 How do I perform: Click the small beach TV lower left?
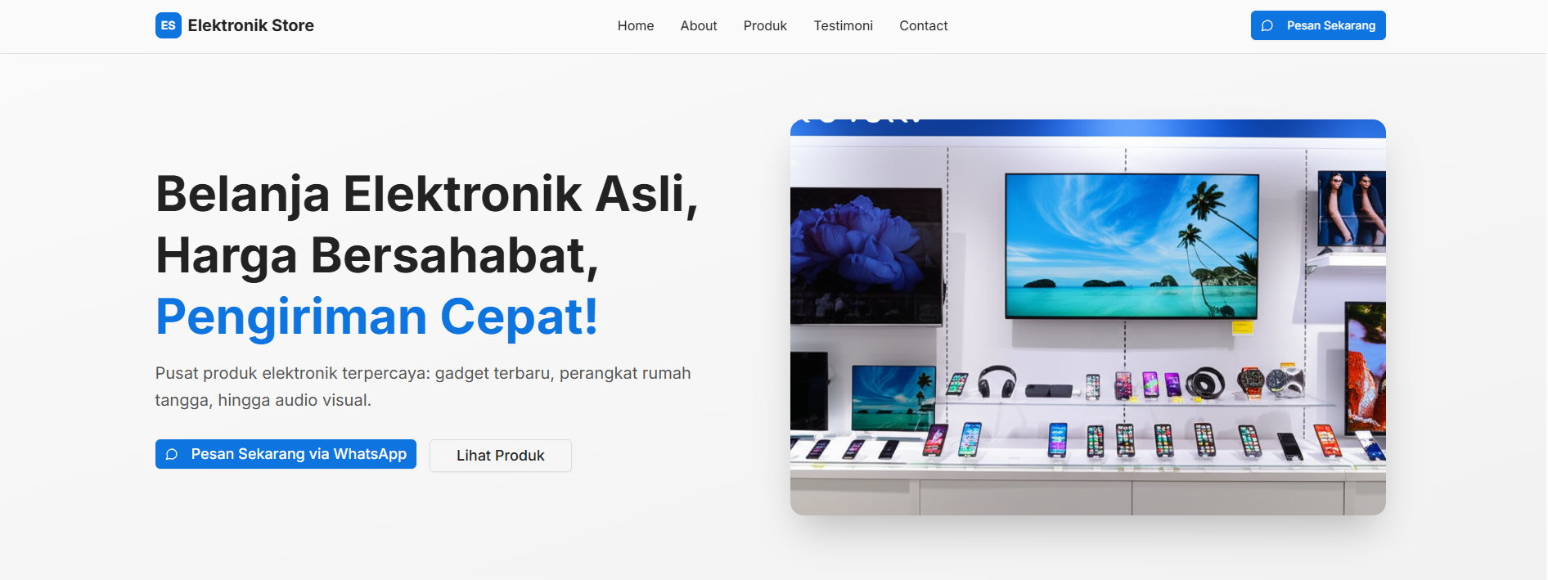893,398
